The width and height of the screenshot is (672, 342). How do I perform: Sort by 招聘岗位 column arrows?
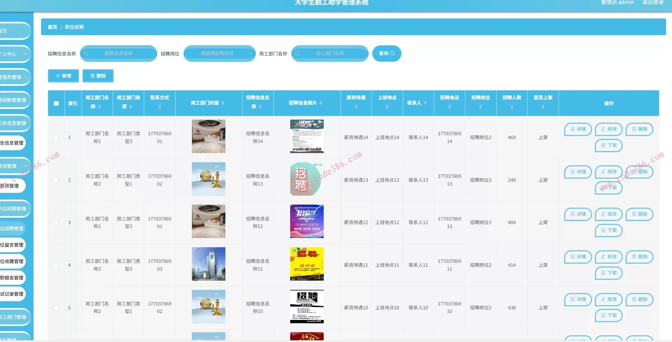pyautogui.click(x=481, y=107)
